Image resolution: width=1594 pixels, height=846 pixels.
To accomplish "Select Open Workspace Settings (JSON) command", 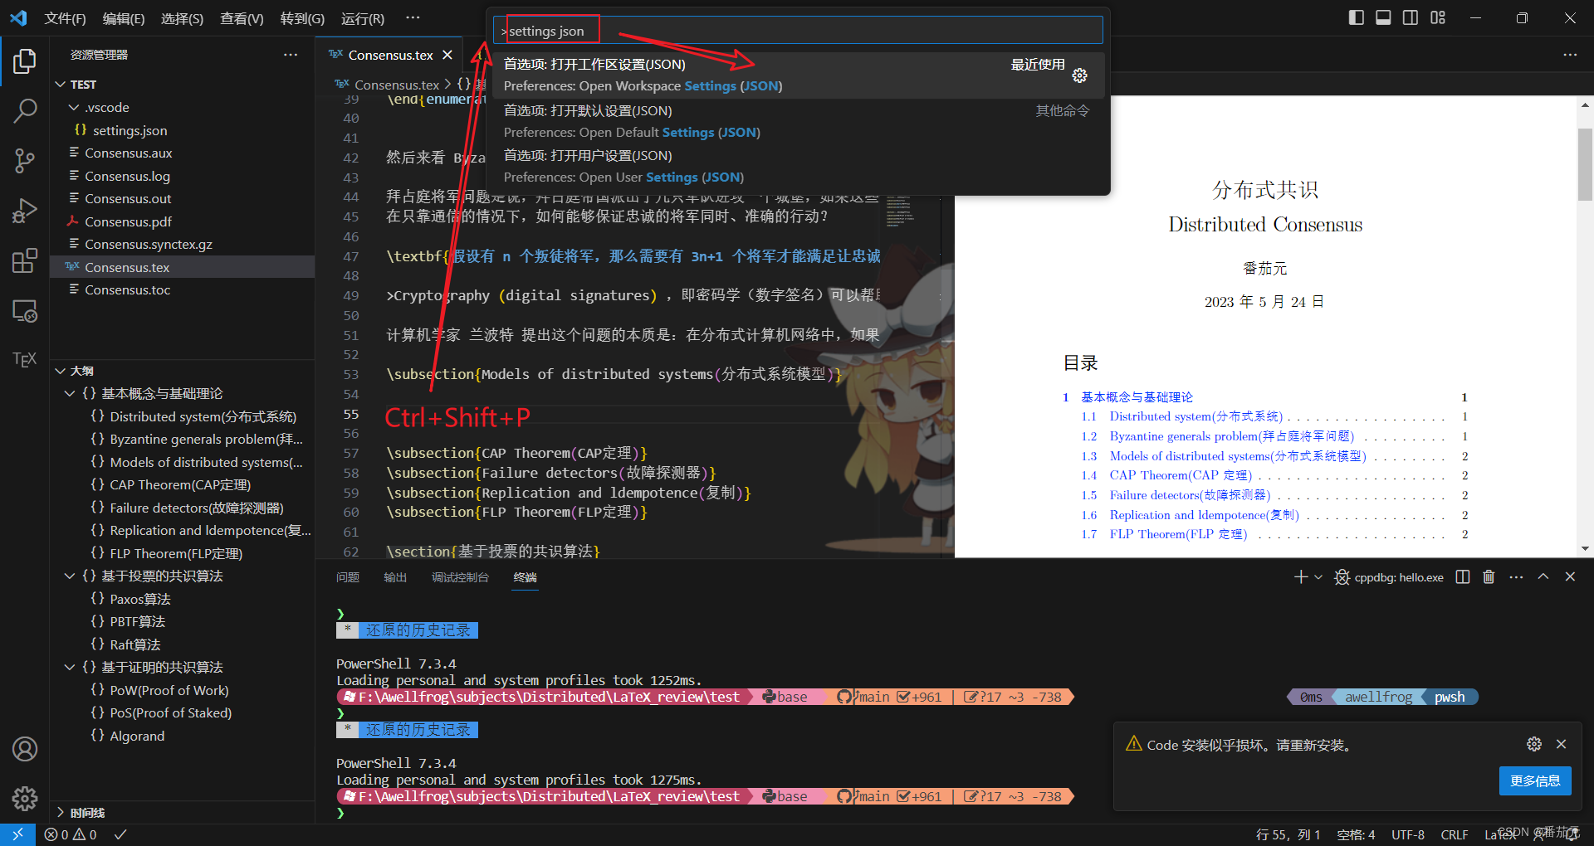I will click(x=798, y=75).
